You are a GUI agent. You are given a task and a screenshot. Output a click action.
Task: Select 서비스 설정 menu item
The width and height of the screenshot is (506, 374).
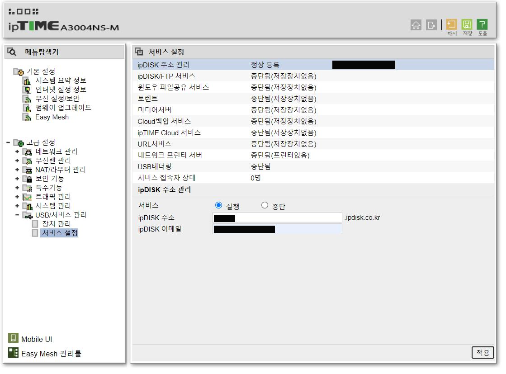60,232
